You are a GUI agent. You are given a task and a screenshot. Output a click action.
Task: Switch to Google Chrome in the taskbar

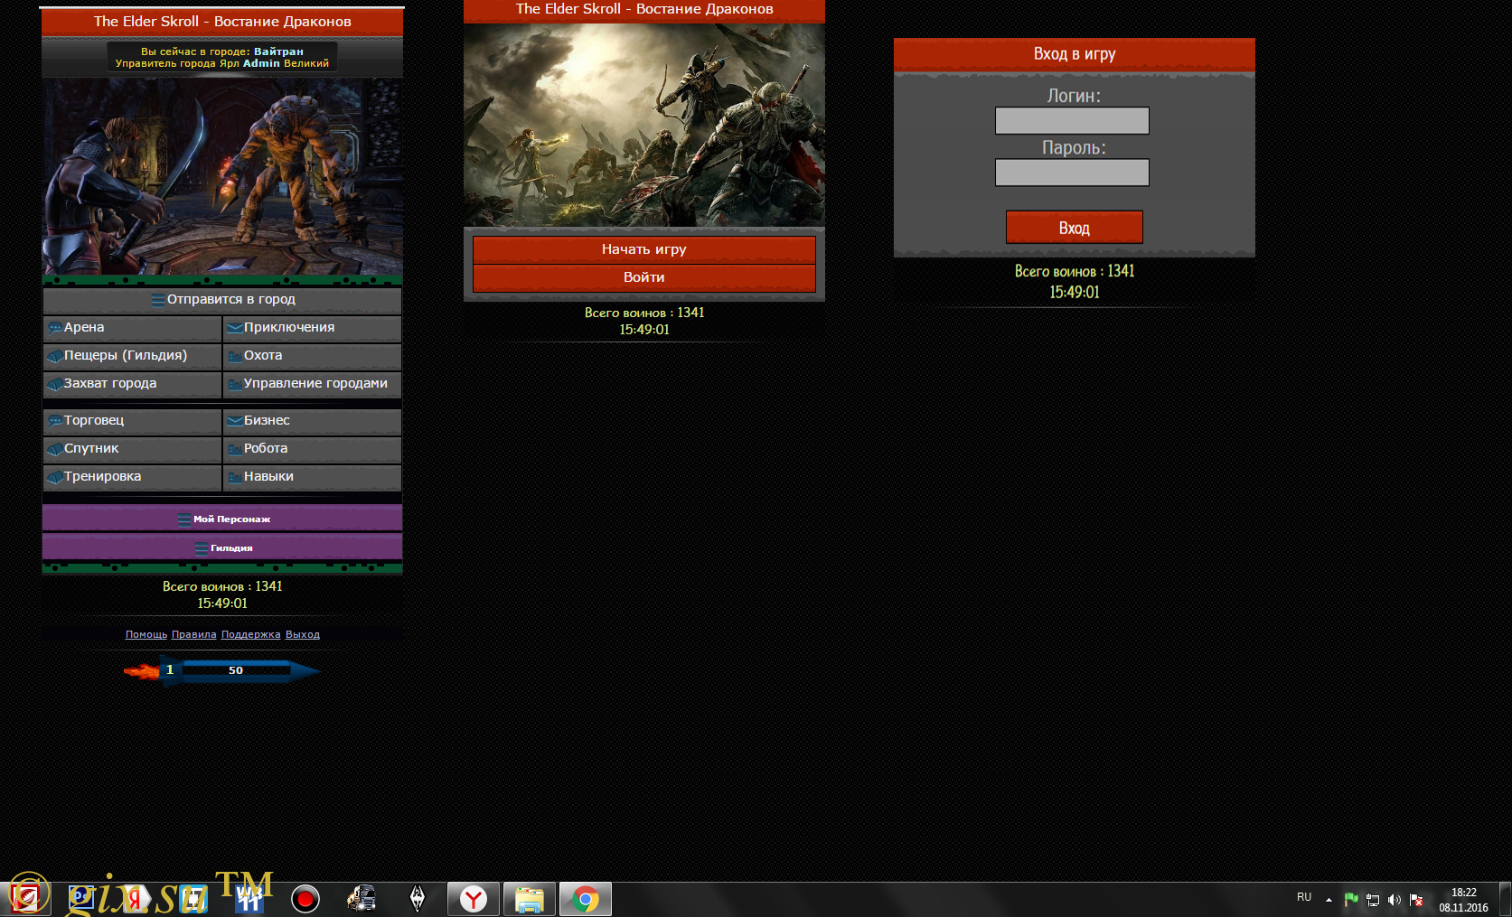[586, 899]
